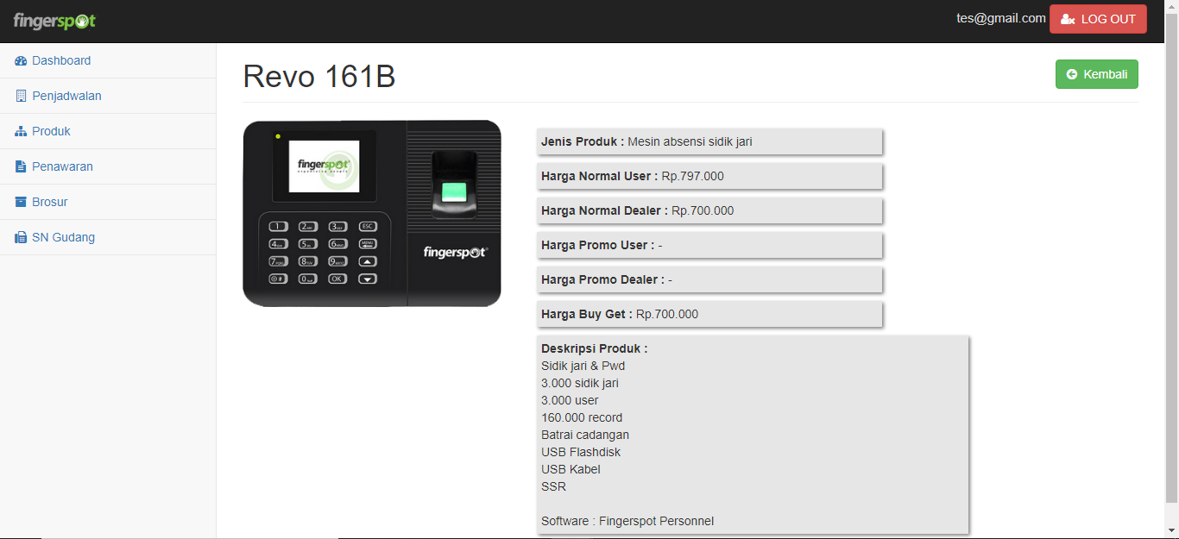The height and width of the screenshot is (539, 1179).
Task: Click the Fingerspot logo in header
Action: 54,21
